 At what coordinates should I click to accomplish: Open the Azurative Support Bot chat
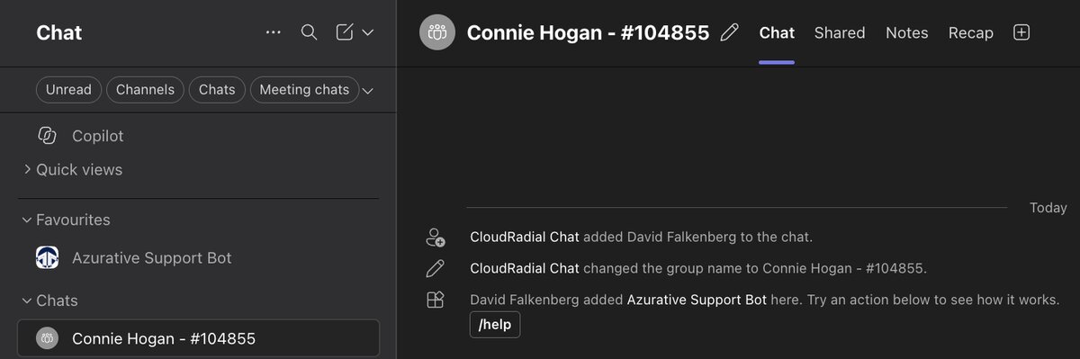click(x=198, y=258)
